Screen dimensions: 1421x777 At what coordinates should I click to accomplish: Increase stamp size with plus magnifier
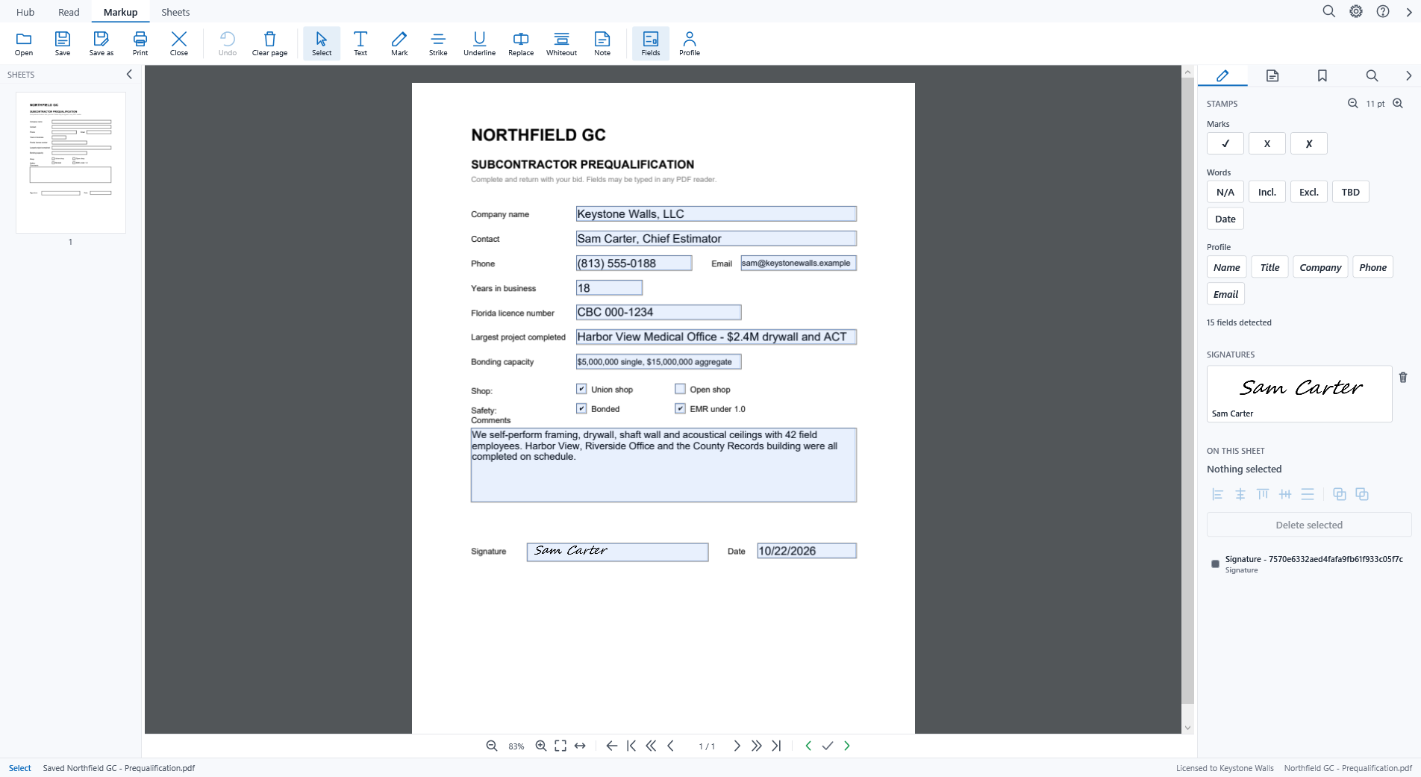point(1398,104)
